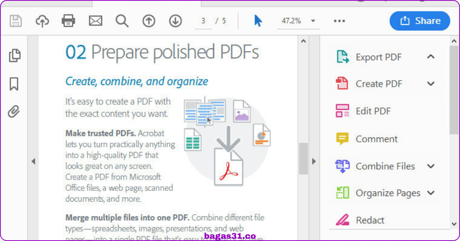
Task: Click the red Acrobat PDF document illustration
Action: pos(228,167)
